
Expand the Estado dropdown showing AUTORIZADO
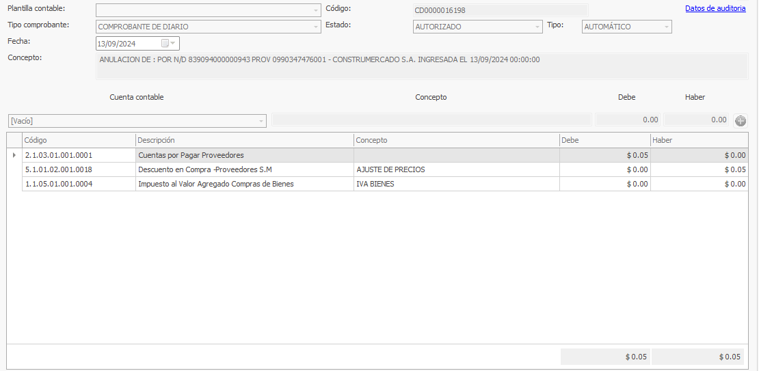[x=537, y=27]
